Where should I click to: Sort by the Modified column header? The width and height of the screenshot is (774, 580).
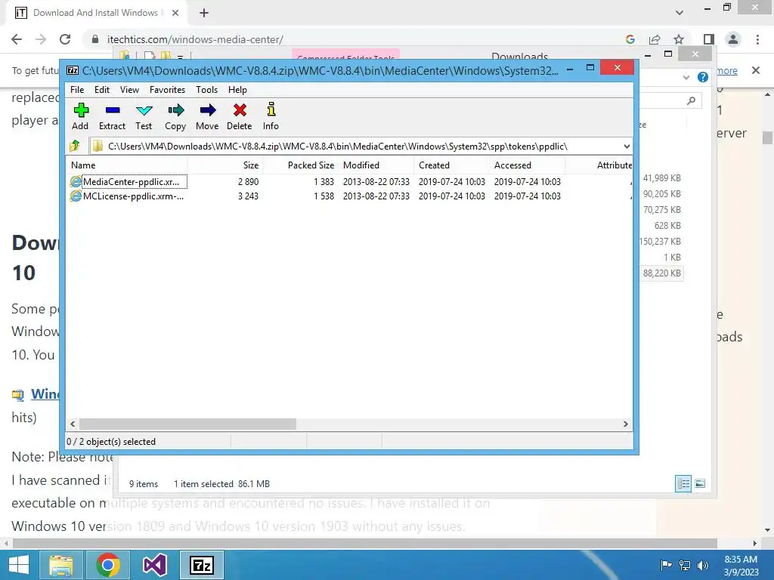click(x=376, y=165)
